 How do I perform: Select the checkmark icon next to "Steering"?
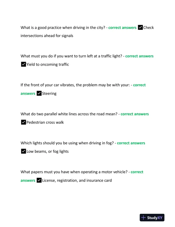39,93
